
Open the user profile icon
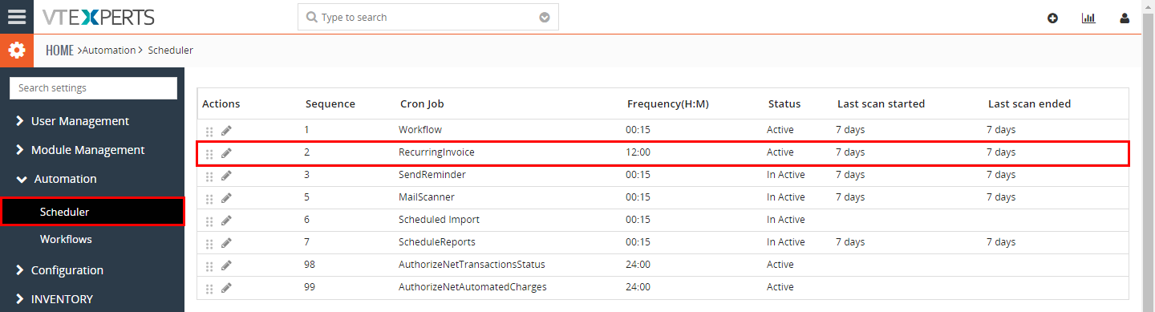coord(1125,18)
